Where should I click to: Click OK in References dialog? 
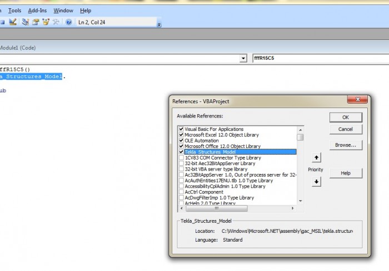(346, 117)
